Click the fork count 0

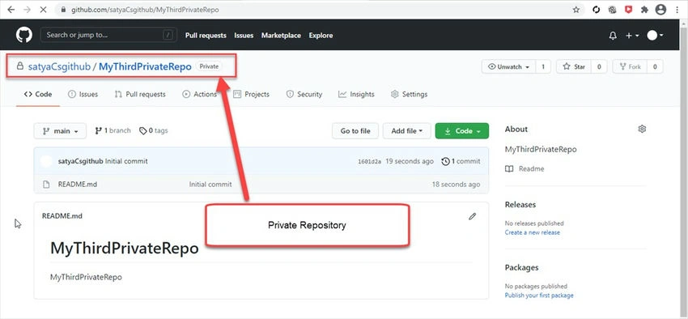click(x=655, y=66)
